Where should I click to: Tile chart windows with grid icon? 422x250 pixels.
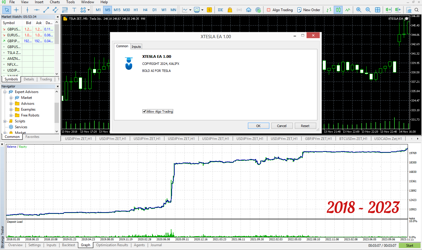pos(377,10)
